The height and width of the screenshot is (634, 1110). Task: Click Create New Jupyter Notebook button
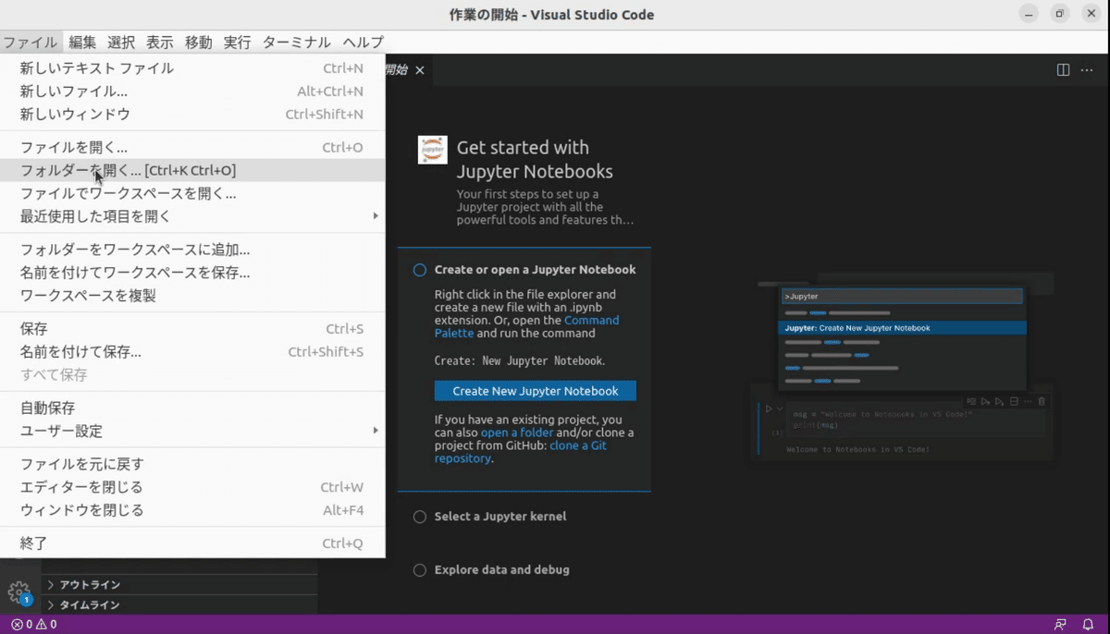tap(536, 391)
